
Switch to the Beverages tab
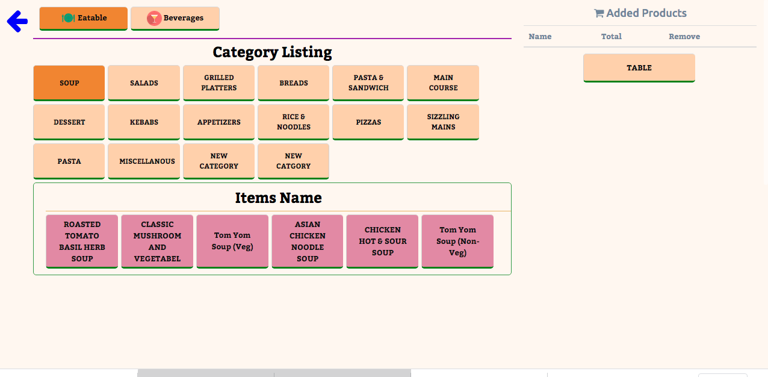[x=175, y=18]
